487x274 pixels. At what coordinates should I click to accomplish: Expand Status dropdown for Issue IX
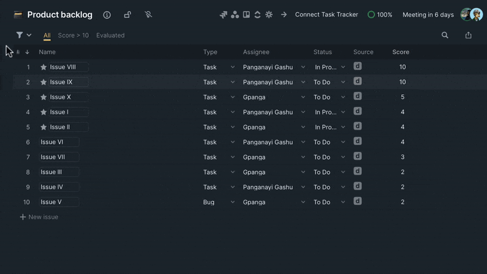343,82
